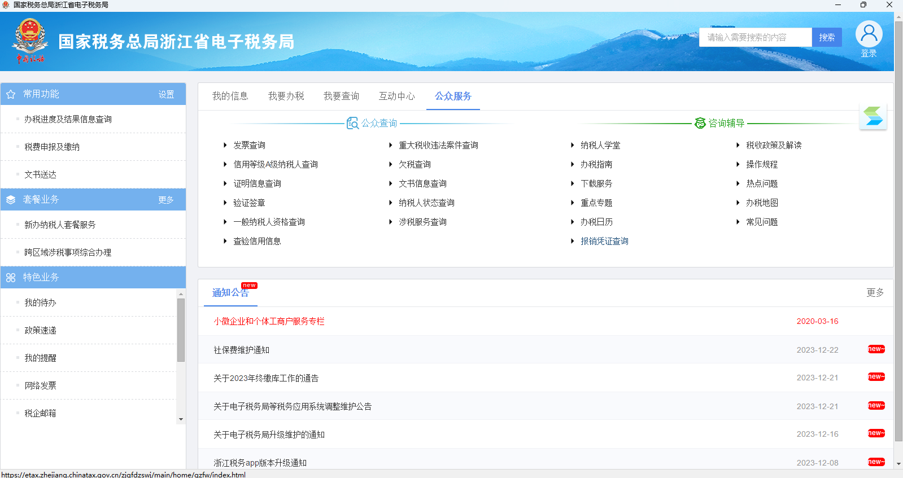Switch to 我要查询 tab
The height and width of the screenshot is (478, 903).
tap(341, 96)
